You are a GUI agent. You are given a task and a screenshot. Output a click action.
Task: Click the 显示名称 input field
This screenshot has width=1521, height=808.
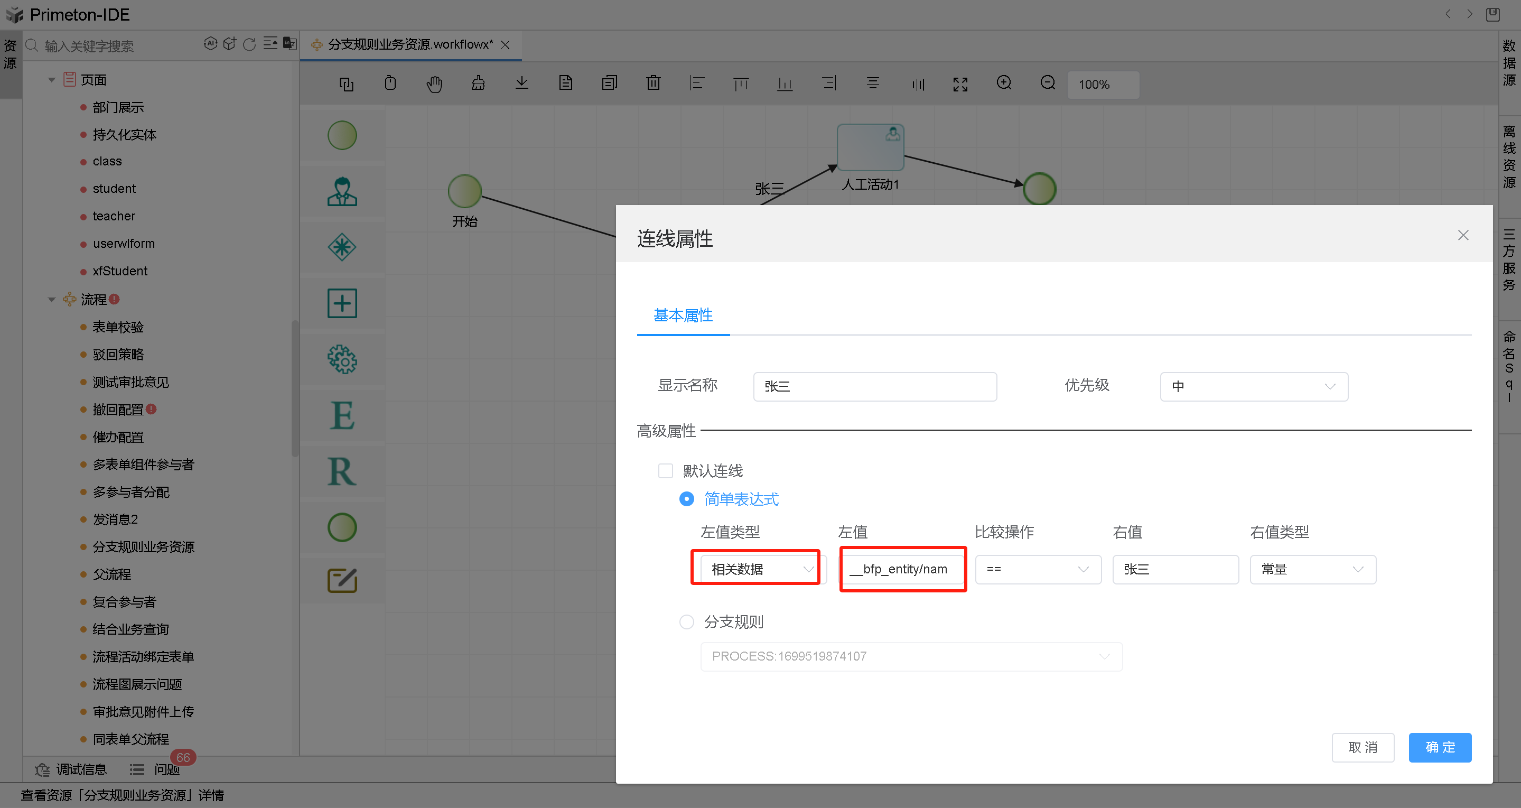click(874, 387)
